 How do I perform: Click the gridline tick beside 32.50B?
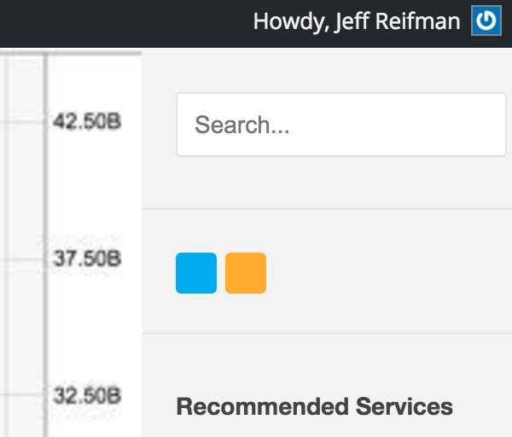pyautogui.click(x=21, y=395)
